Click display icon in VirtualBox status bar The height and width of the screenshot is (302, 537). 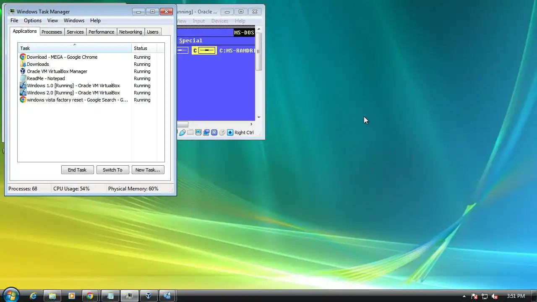pyautogui.click(x=198, y=133)
